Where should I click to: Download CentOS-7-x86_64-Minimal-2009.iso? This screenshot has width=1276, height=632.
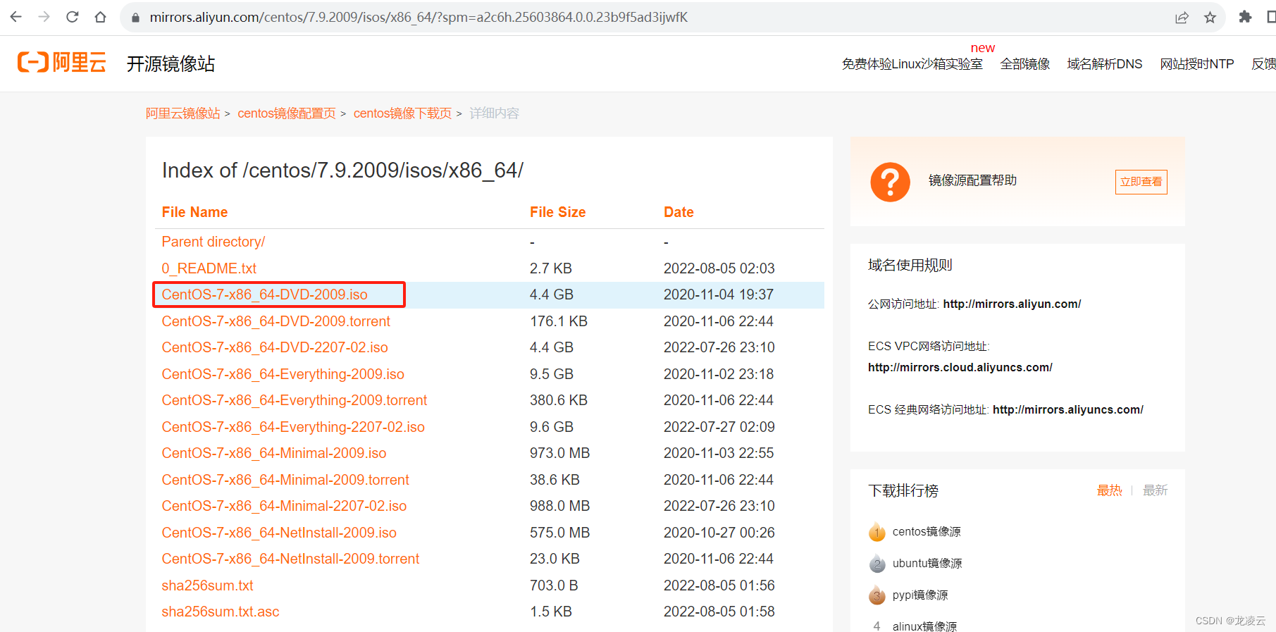[x=274, y=453]
